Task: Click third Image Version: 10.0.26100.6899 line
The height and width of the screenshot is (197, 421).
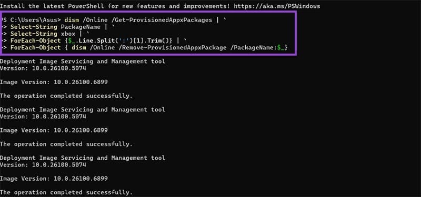Action: (54, 179)
